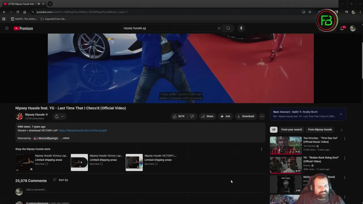Click the video player area
Image resolution: width=363 pixels, height=204 pixels.
click(181, 68)
